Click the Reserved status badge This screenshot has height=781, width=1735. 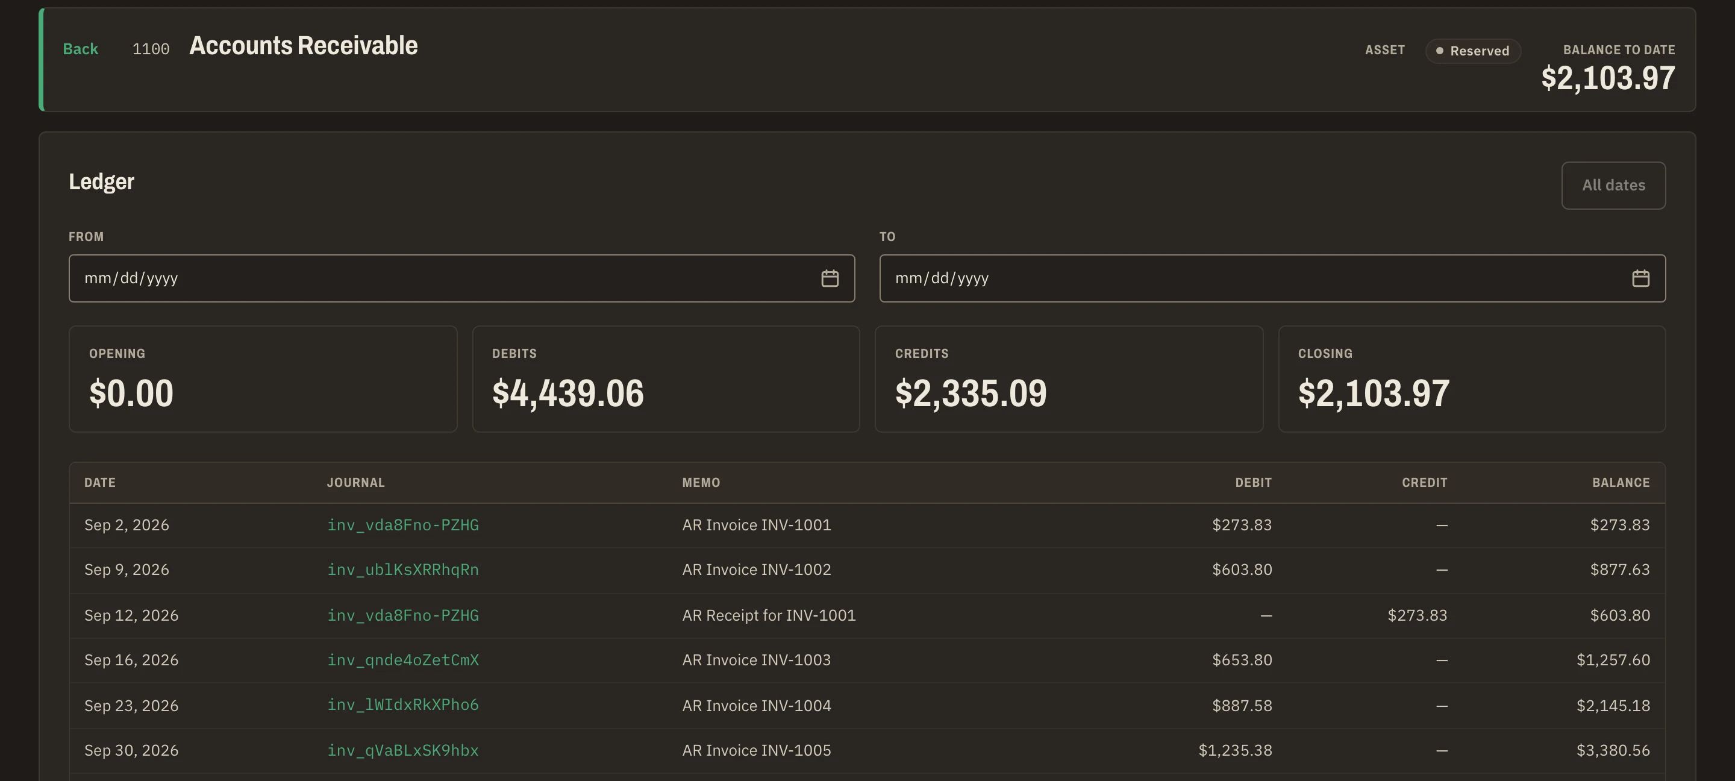pyautogui.click(x=1472, y=51)
